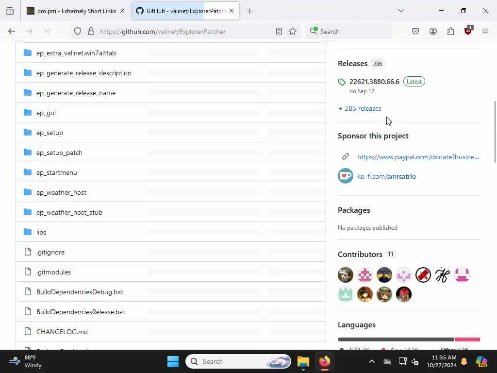
Task: Open a new browser tab
Action: 250,11
